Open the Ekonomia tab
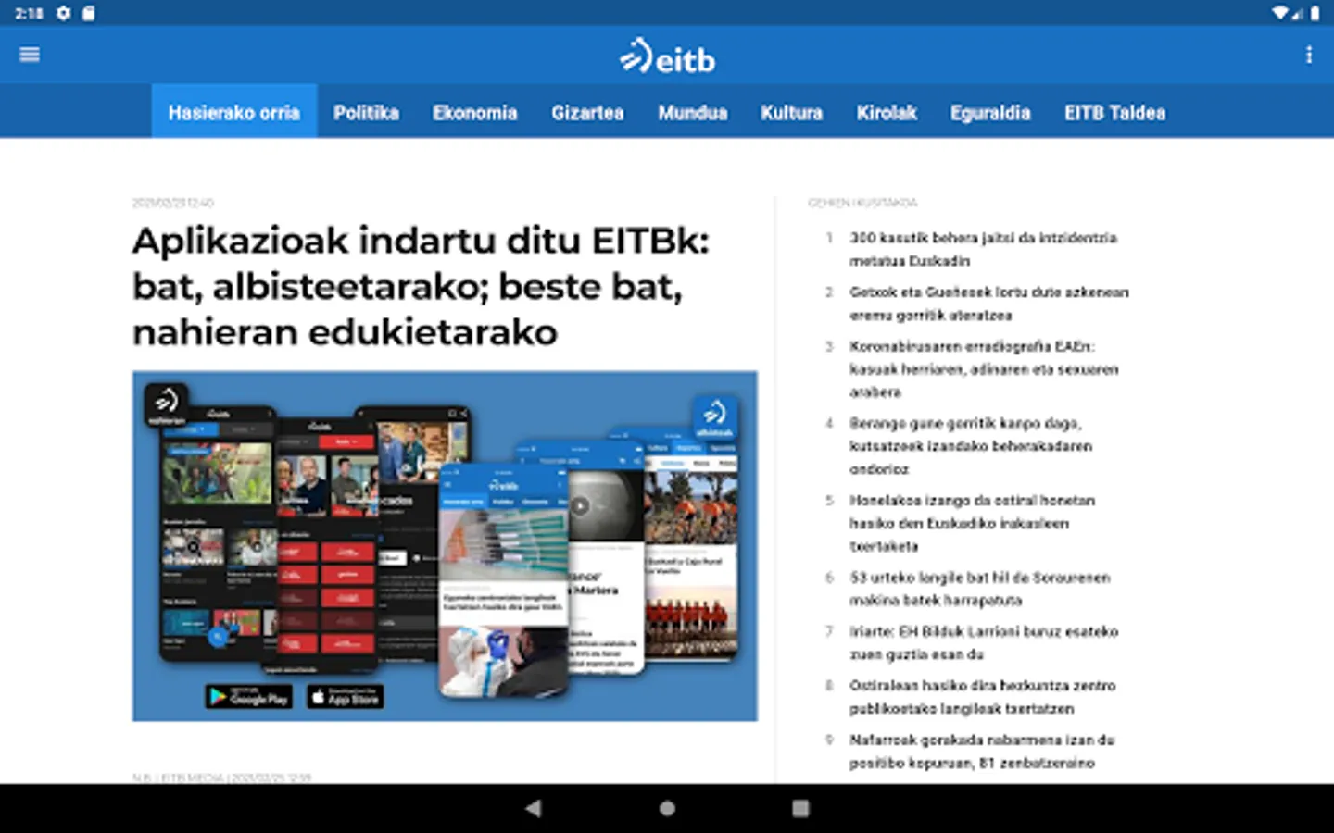1334x833 pixels. click(x=474, y=113)
